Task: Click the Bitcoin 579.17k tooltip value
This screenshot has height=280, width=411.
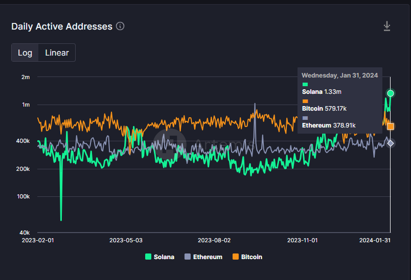Action: pyautogui.click(x=324, y=109)
